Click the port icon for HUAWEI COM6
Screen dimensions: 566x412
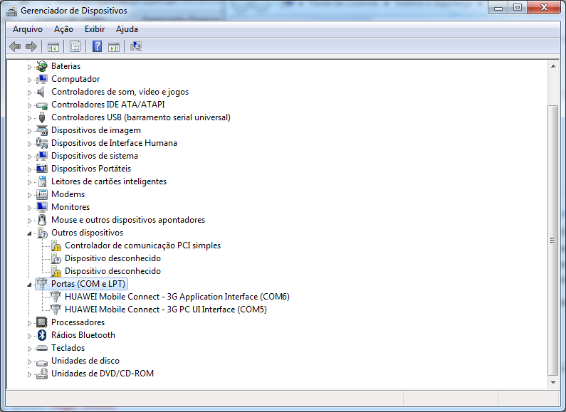pyautogui.click(x=56, y=297)
